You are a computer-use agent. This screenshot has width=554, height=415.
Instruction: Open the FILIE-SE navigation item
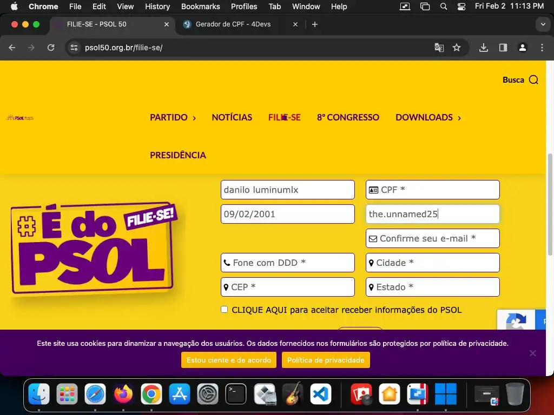tap(285, 117)
